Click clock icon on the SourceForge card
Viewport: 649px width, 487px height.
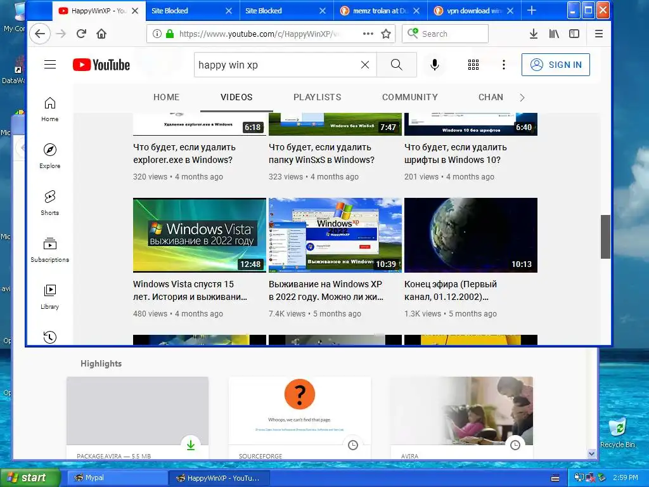click(352, 445)
